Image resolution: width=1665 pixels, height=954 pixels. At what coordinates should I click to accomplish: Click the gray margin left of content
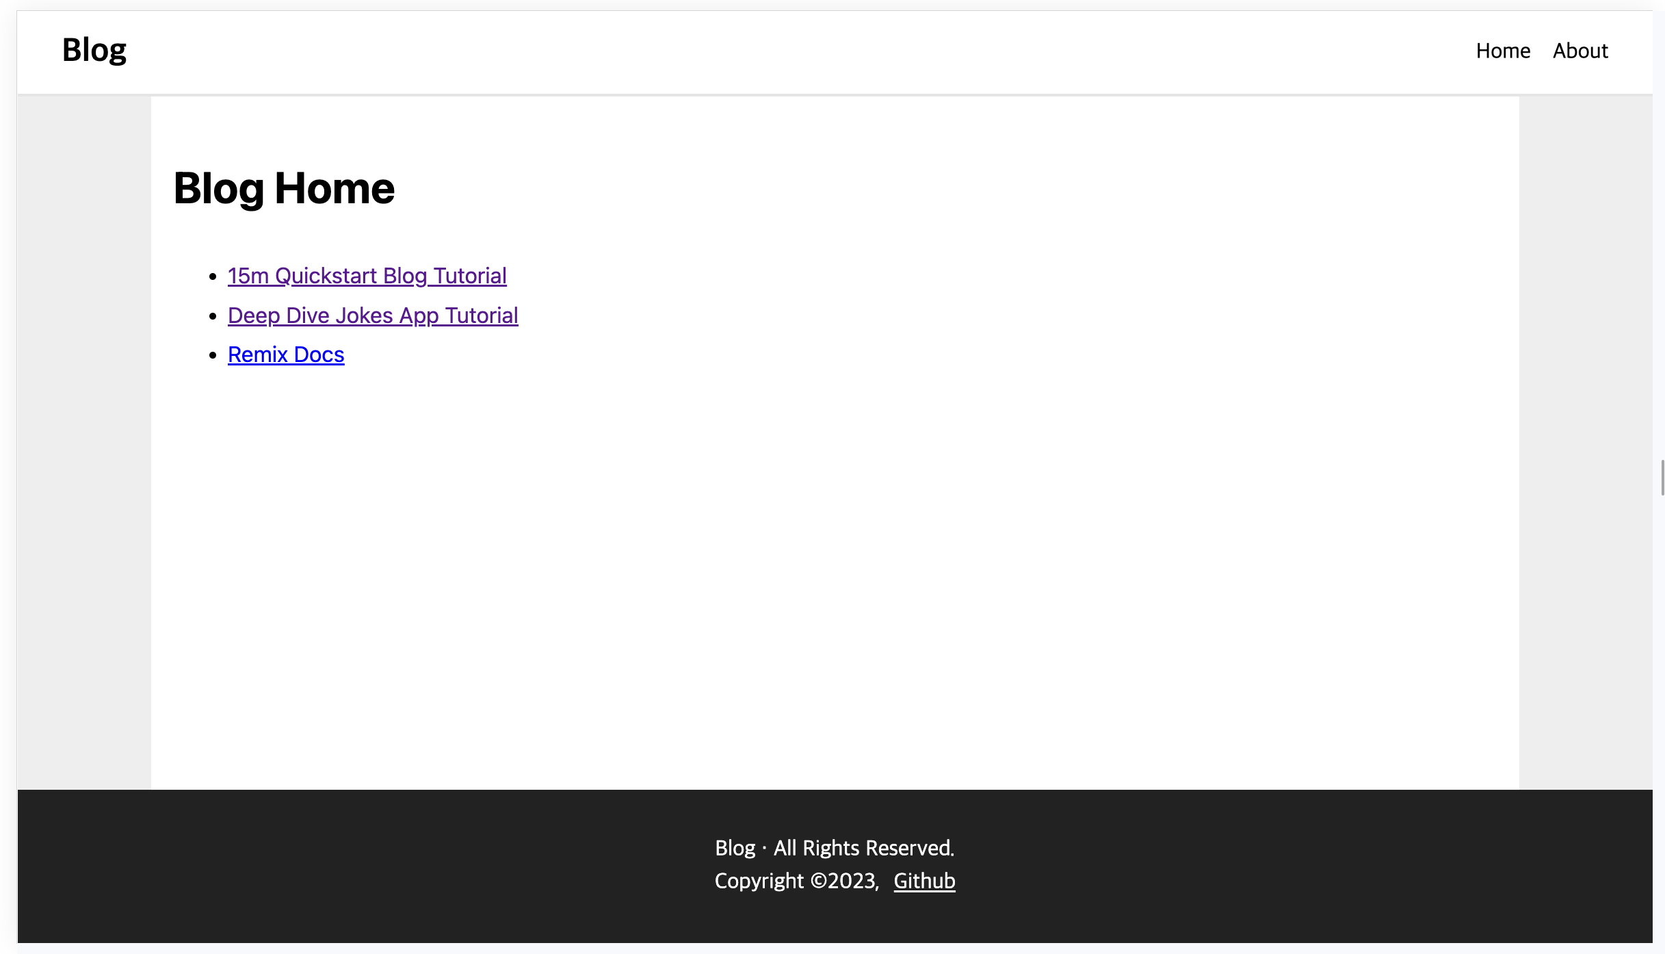coord(83,438)
